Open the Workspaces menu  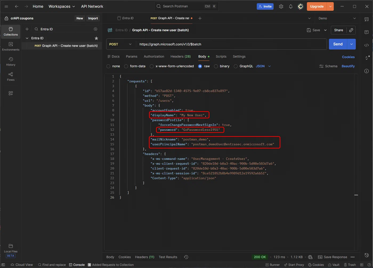coord(62,6)
